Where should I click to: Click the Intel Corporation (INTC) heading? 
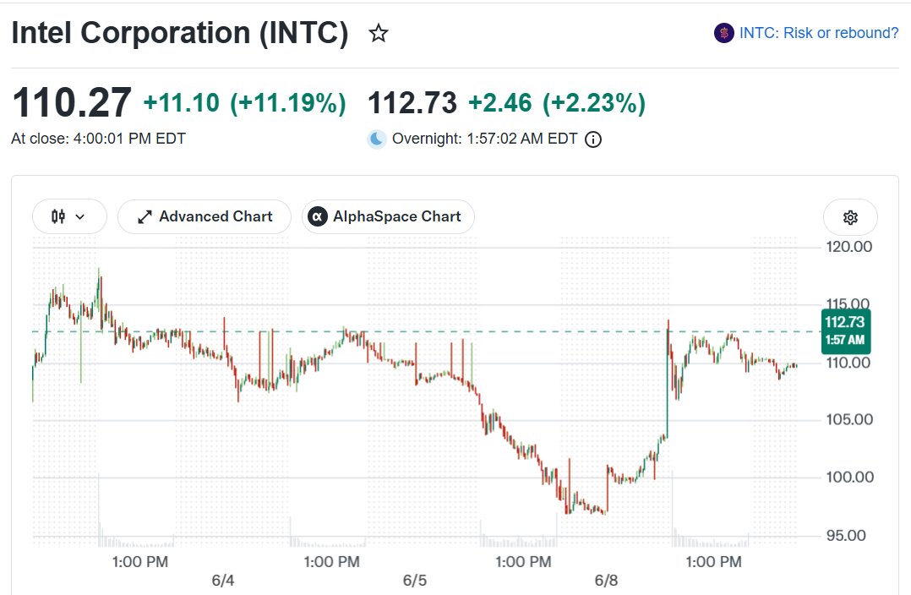tap(180, 33)
